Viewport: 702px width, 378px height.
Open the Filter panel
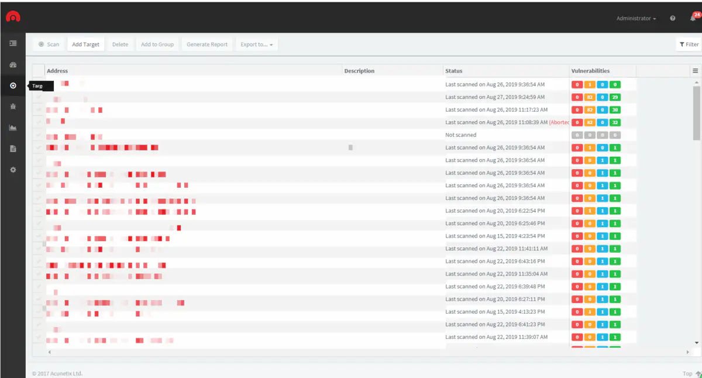[689, 44]
